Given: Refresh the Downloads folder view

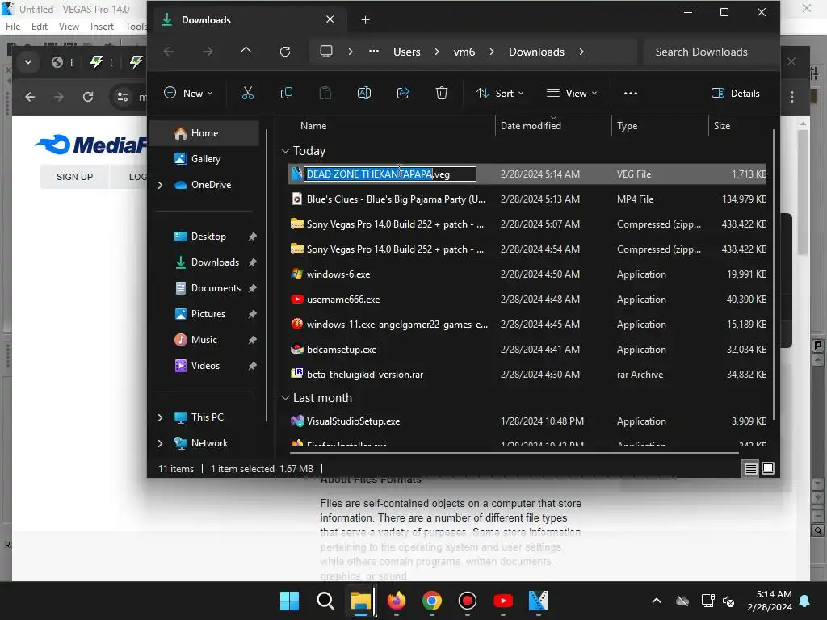Looking at the screenshot, I should (x=285, y=52).
